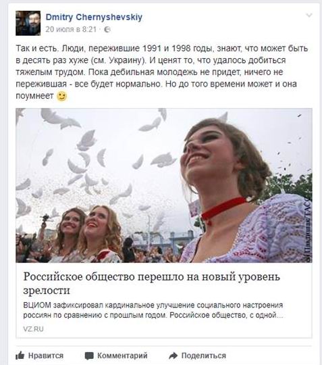Open the headline Российское общество перешло на новый уровень зрелости

(151, 283)
